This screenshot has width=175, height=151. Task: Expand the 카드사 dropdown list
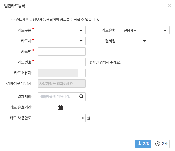point(62,41)
